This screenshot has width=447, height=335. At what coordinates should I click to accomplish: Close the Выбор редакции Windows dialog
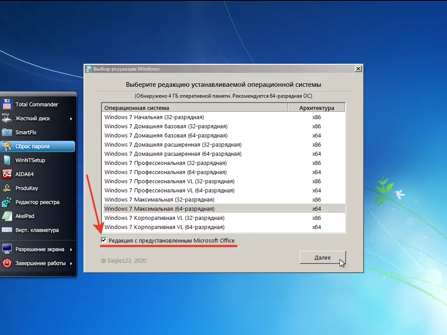(358, 69)
